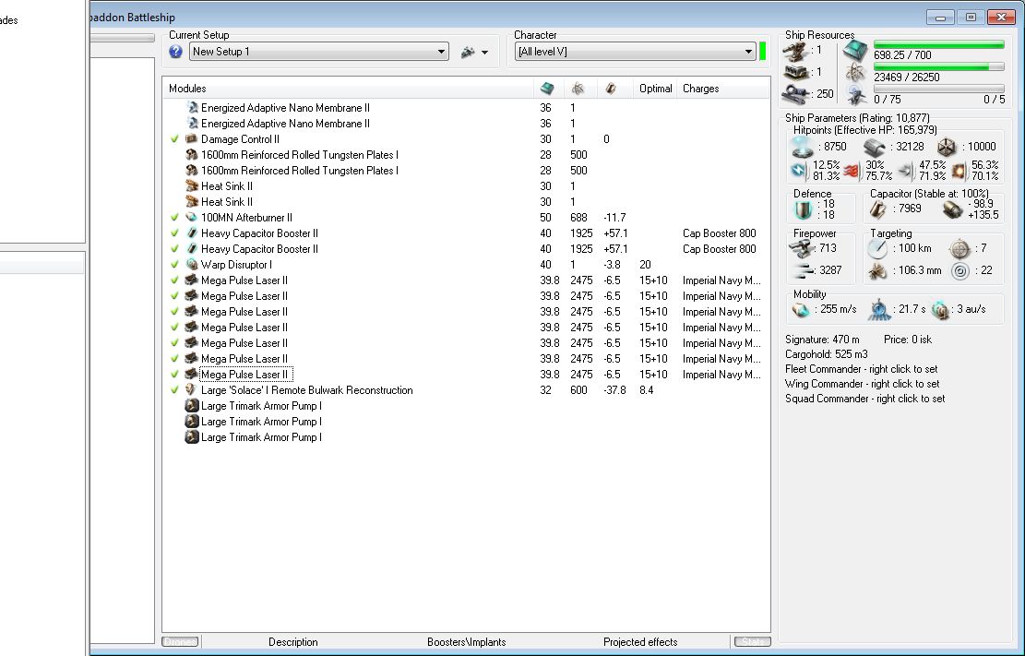Click the armor hitpoints icon showing 32128
1025x656 pixels.
874,147
